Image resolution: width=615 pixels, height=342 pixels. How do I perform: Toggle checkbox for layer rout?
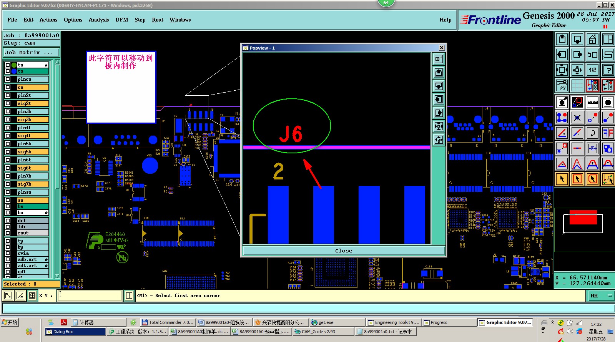tap(8, 233)
